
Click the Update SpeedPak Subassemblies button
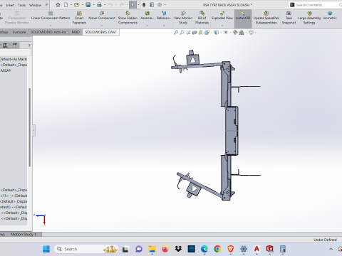pos(266,18)
